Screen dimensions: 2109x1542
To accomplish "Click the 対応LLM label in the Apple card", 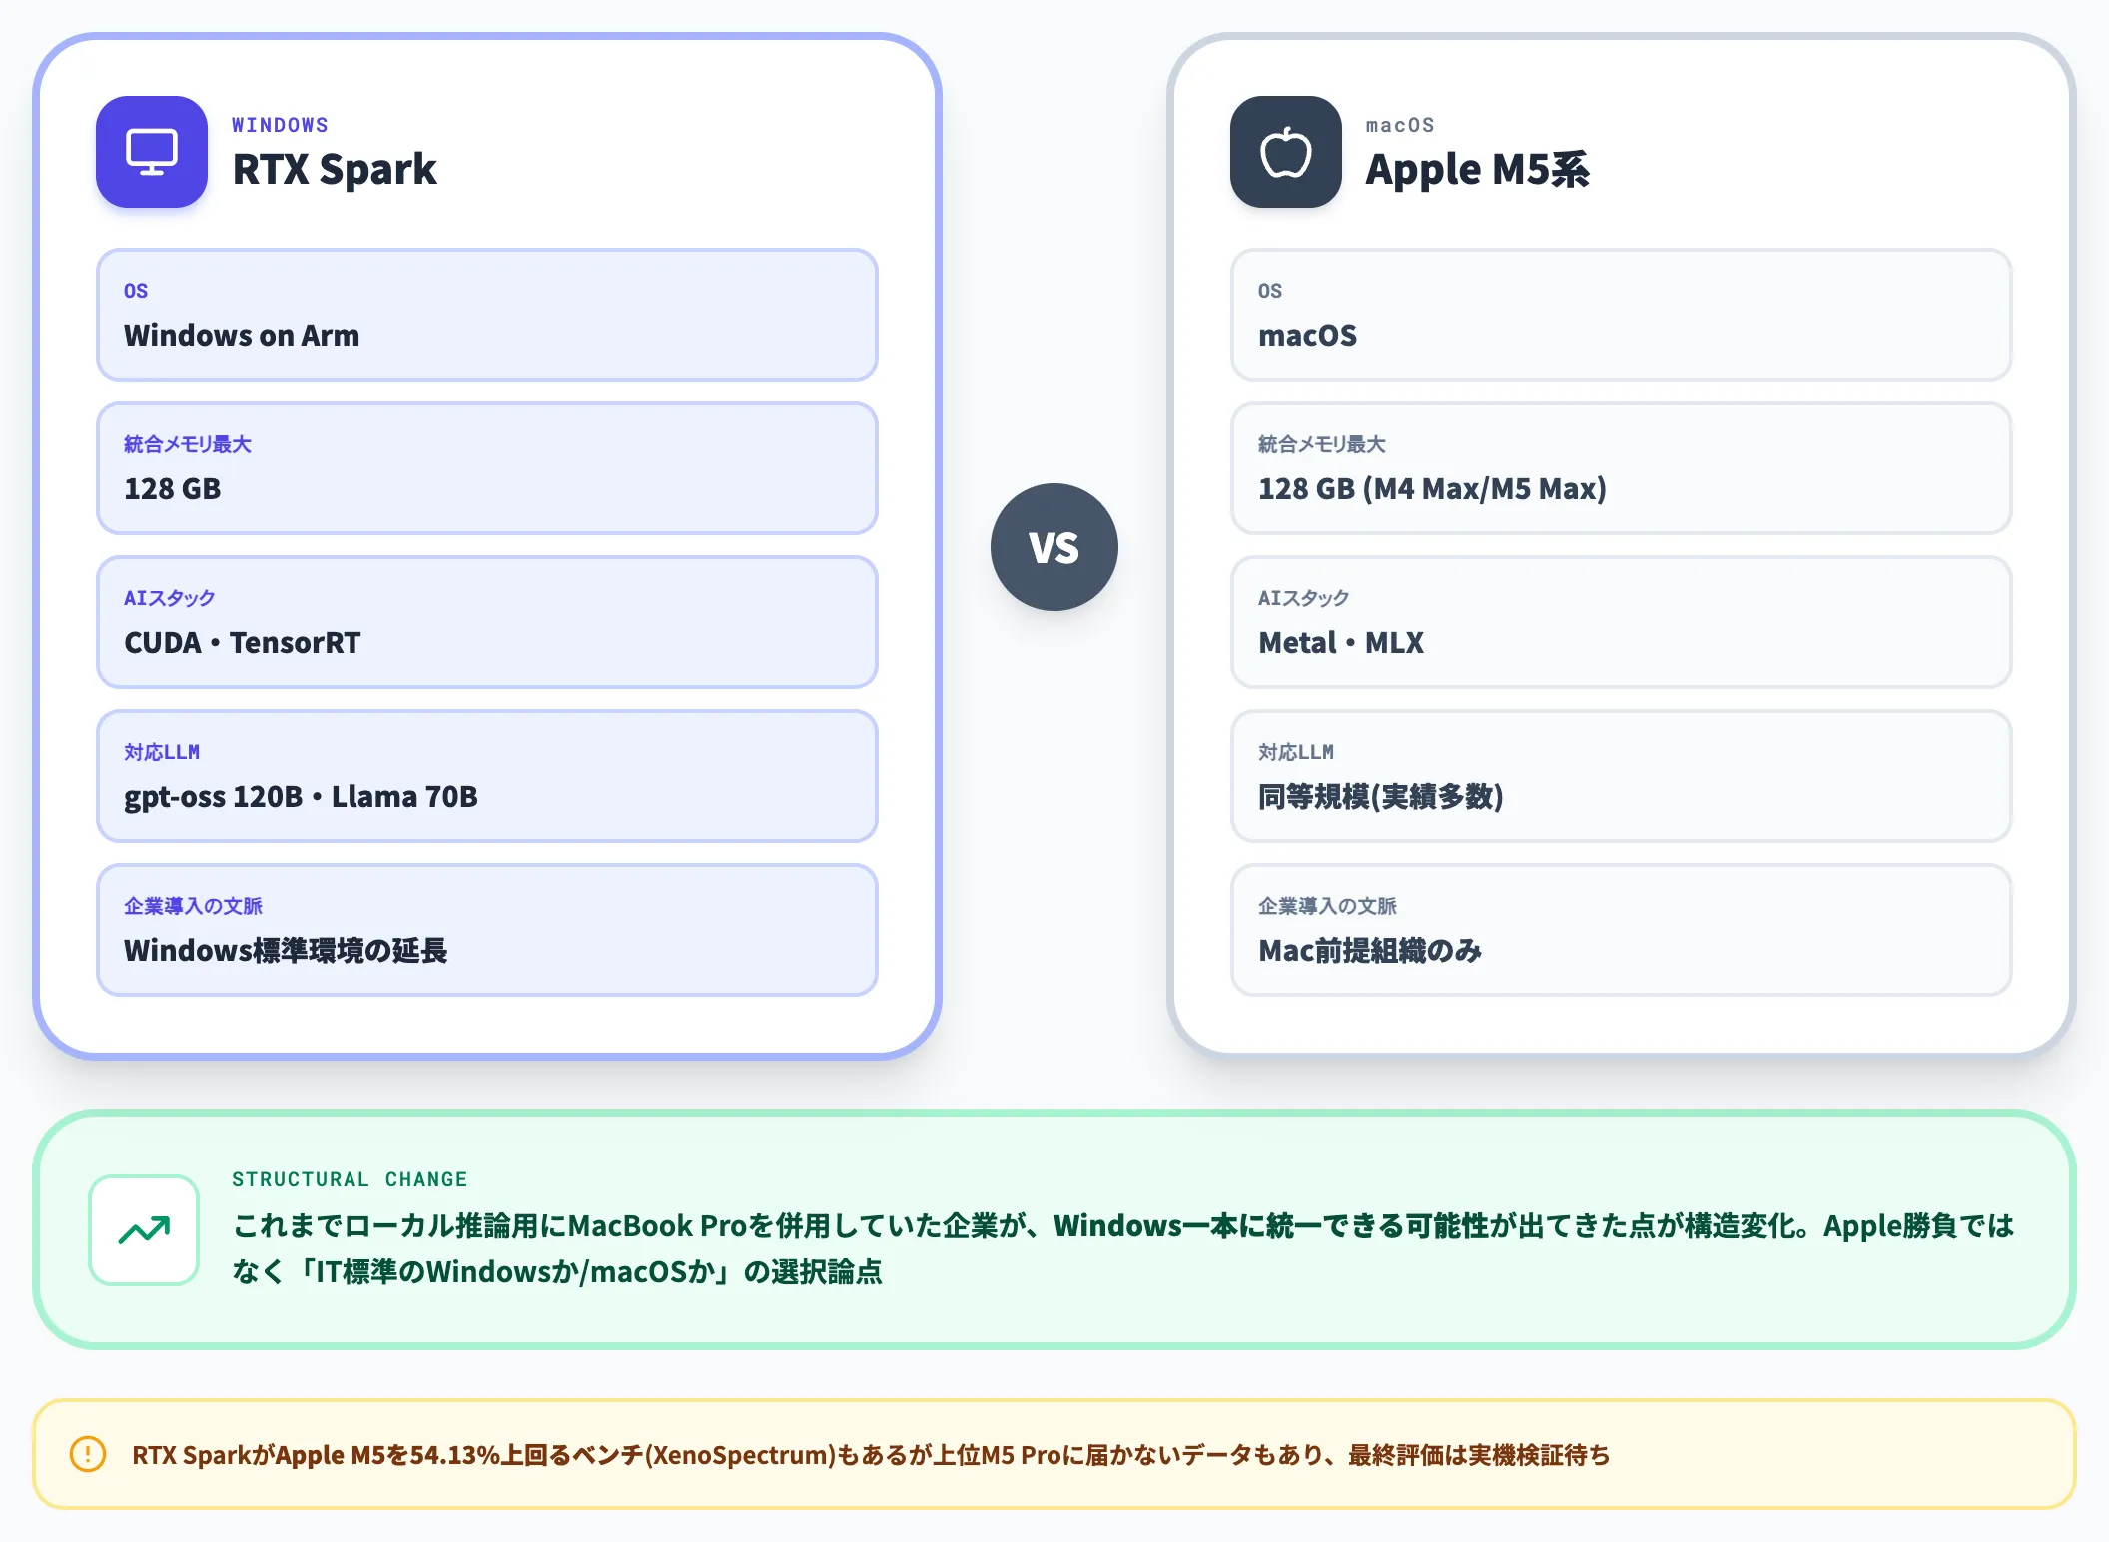I will tap(1296, 752).
